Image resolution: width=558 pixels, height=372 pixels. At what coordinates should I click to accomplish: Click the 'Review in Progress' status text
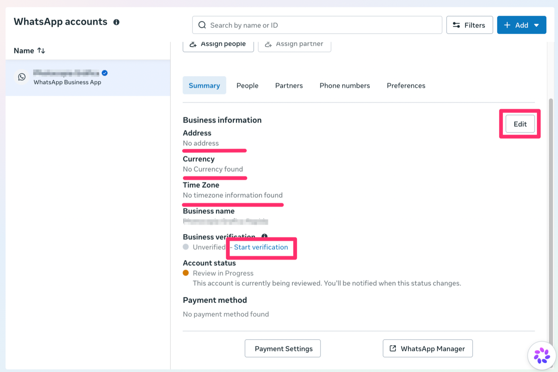pyautogui.click(x=223, y=273)
